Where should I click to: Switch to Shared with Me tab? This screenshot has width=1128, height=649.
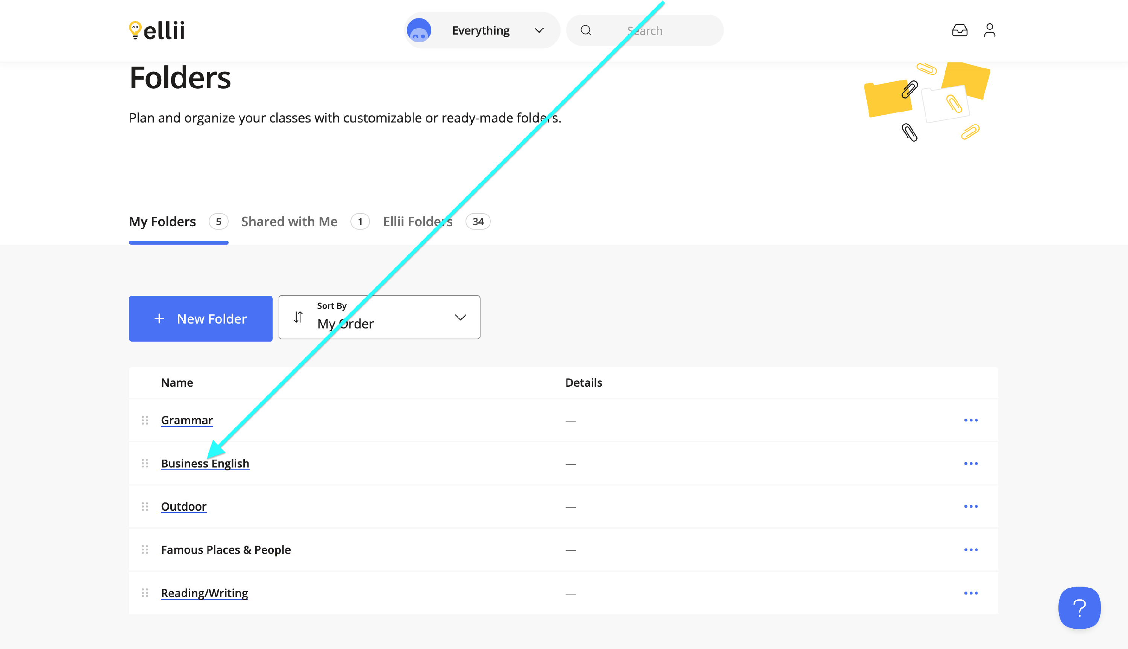point(289,222)
